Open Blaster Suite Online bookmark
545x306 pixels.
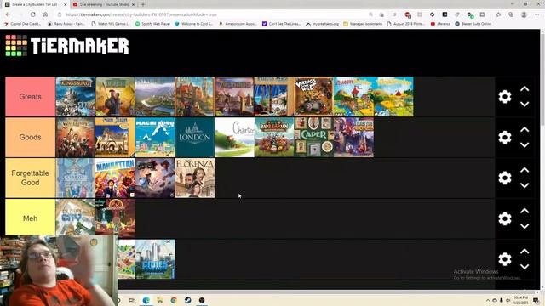(473, 24)
